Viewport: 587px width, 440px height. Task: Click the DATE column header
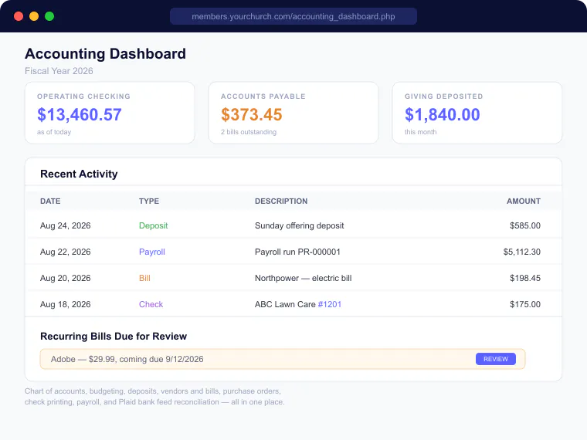point(50,201)
